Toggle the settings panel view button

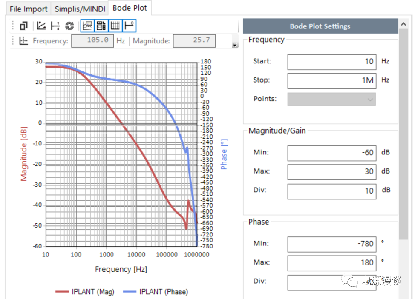click(x=101, y=26)
